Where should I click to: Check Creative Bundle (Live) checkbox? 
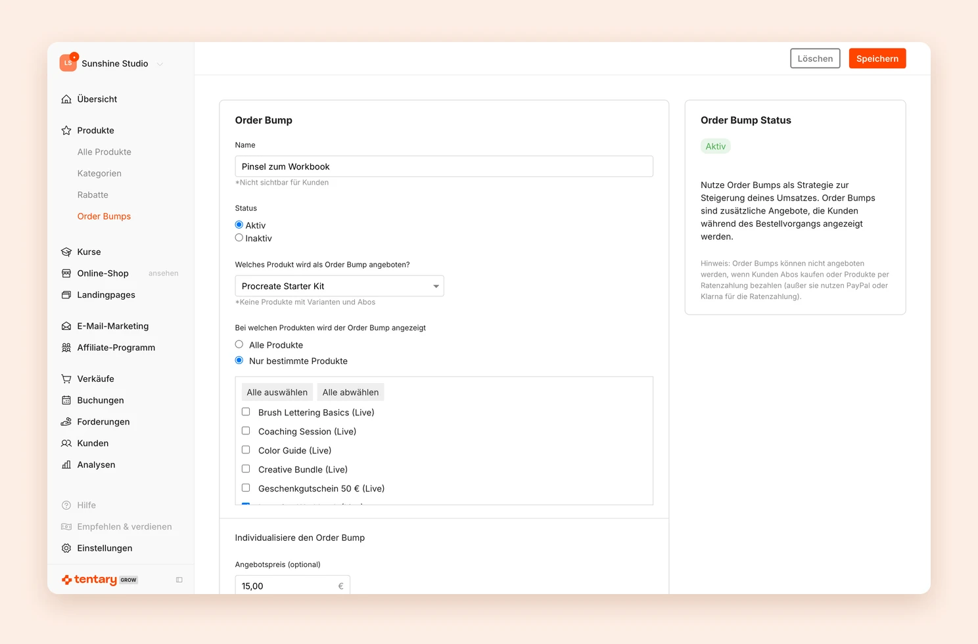pos(246,469)
